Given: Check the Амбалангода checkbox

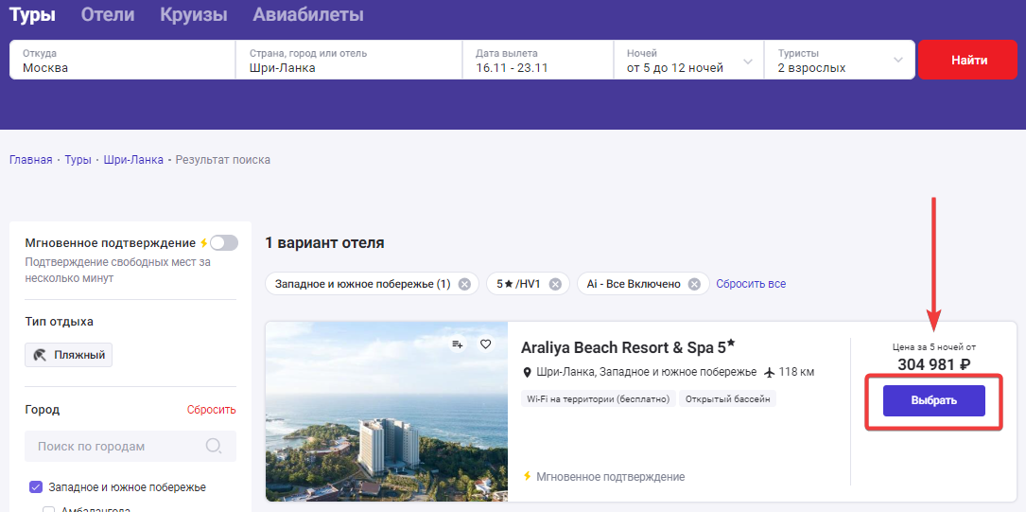Looking at the screenshot, I should coord(48,509).
